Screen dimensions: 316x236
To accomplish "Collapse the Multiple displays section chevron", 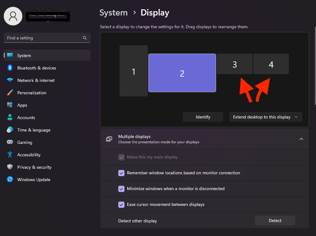I will (x=301, y=139).
